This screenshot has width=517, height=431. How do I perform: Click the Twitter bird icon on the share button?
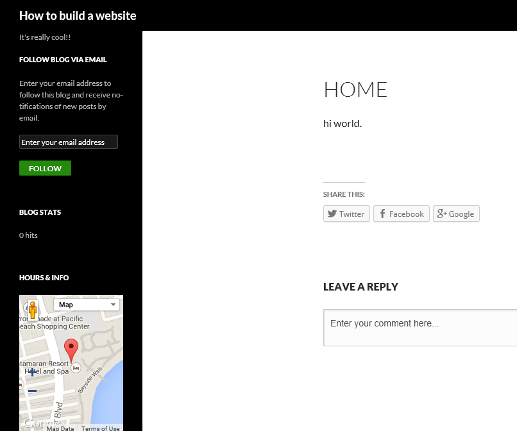333,214
